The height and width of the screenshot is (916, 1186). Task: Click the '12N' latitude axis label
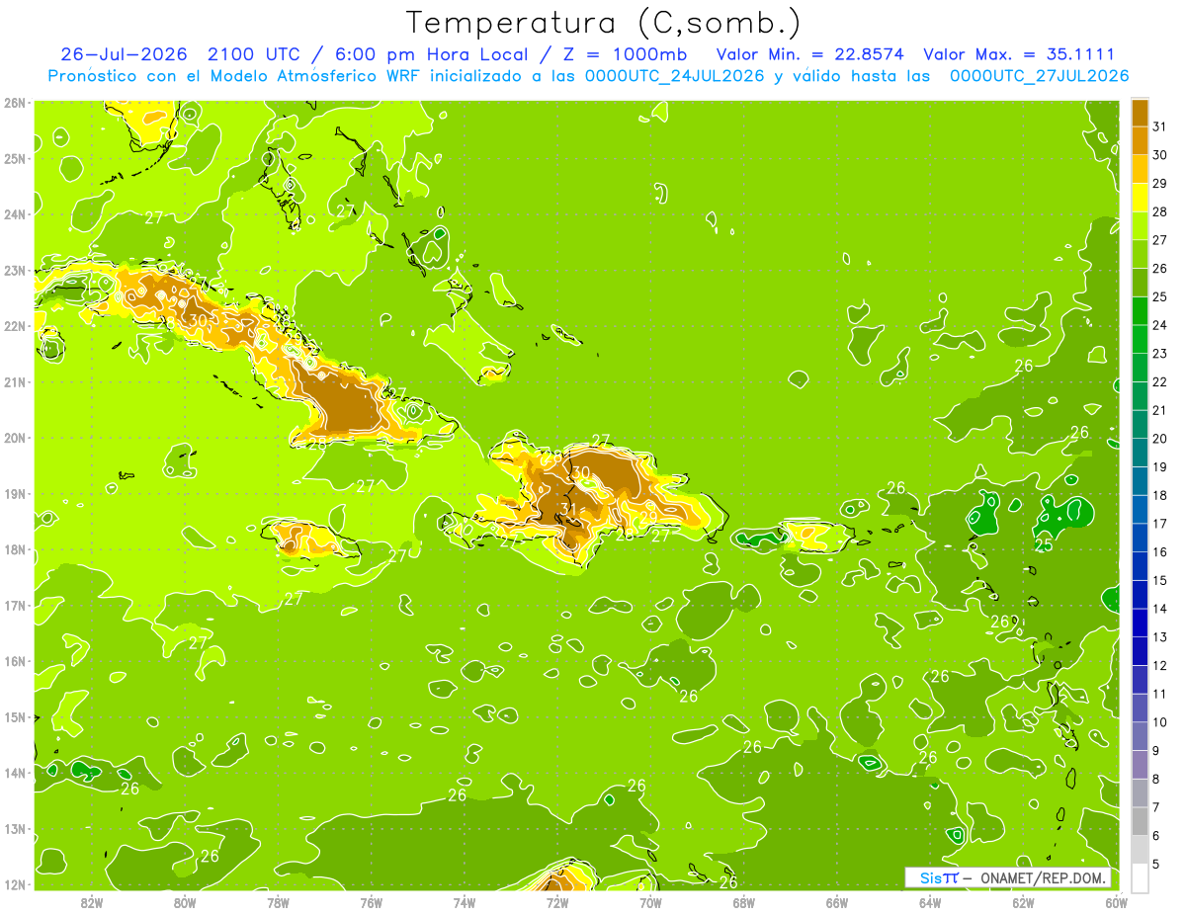[x=14, y=883]
